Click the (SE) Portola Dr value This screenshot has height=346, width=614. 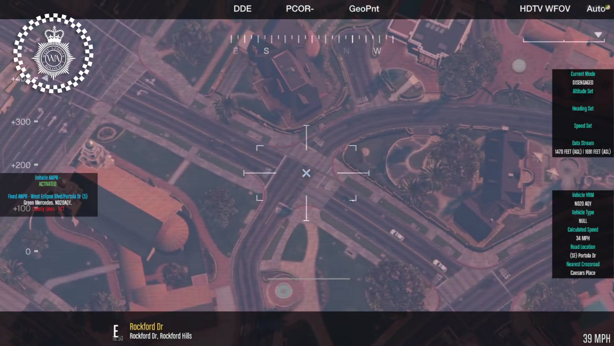click(583, 256)
